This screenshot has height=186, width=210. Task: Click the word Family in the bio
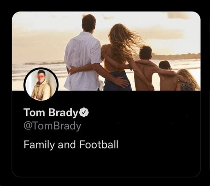point(39,145)
